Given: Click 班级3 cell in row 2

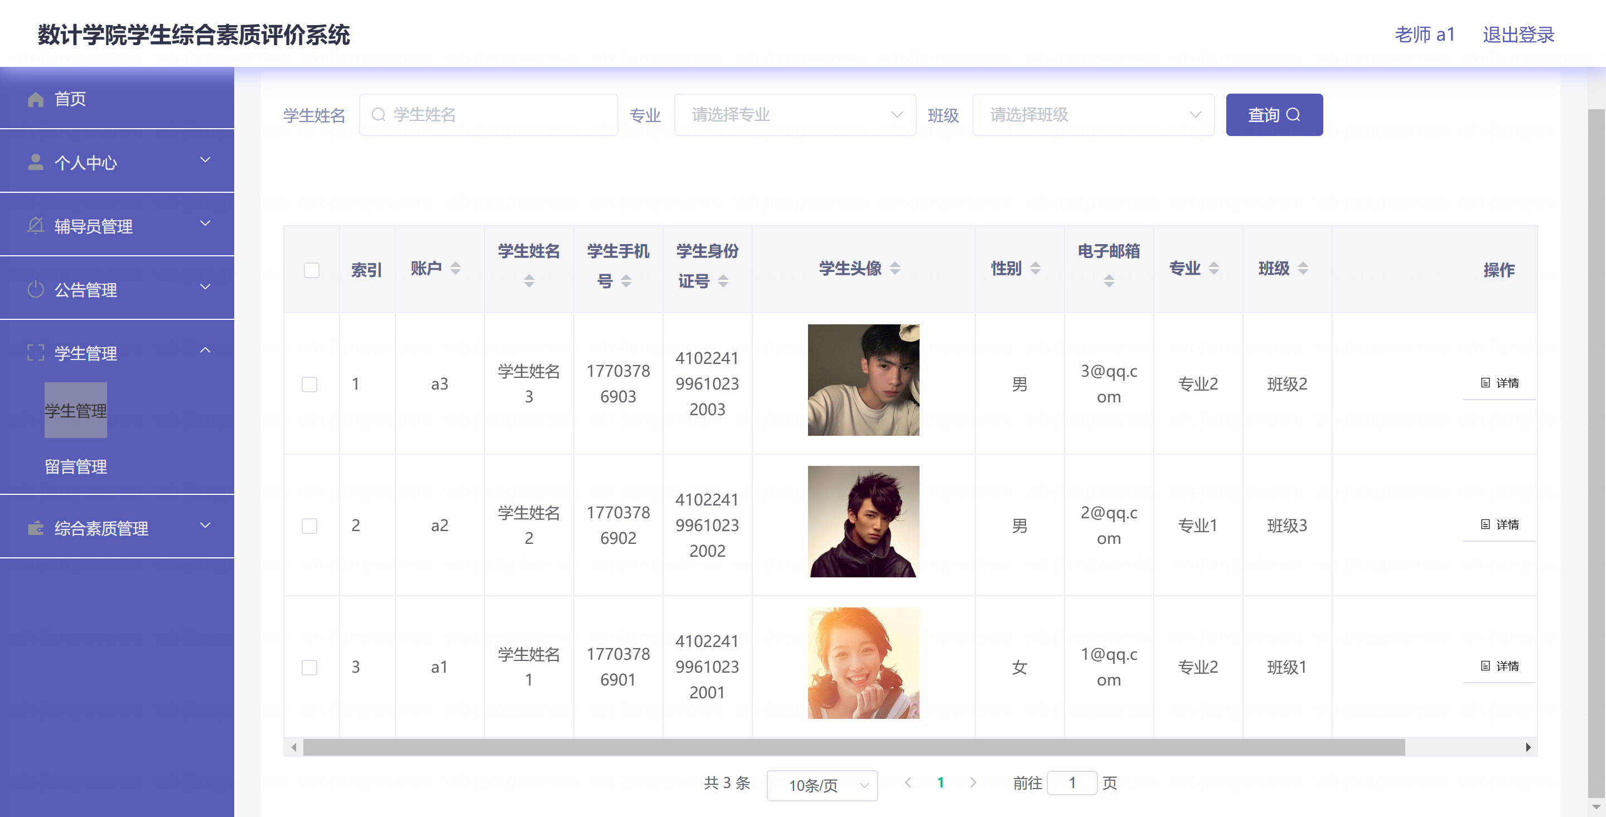Looking at the screenshot, I should point(1287,526).
